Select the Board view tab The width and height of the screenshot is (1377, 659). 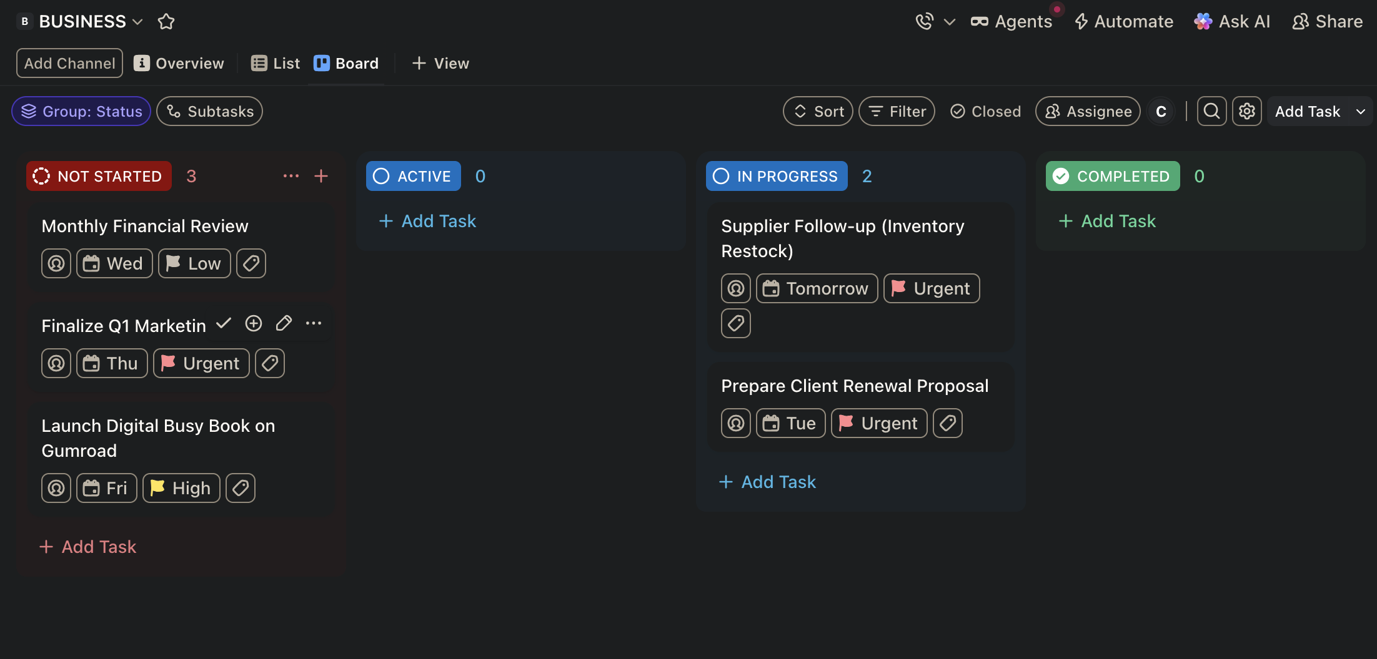(346, 63)
